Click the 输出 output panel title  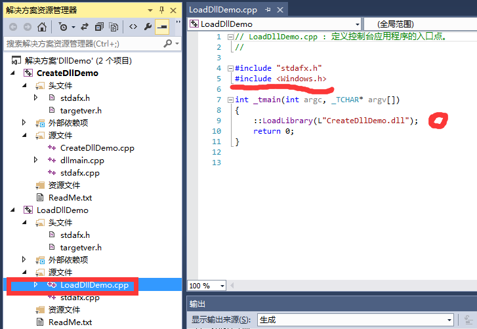(x=197, y=304)
